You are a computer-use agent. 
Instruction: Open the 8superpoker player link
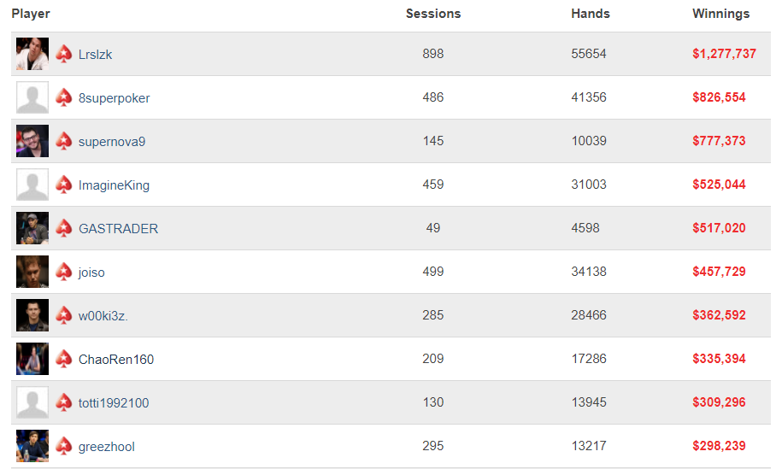(114, 98)
